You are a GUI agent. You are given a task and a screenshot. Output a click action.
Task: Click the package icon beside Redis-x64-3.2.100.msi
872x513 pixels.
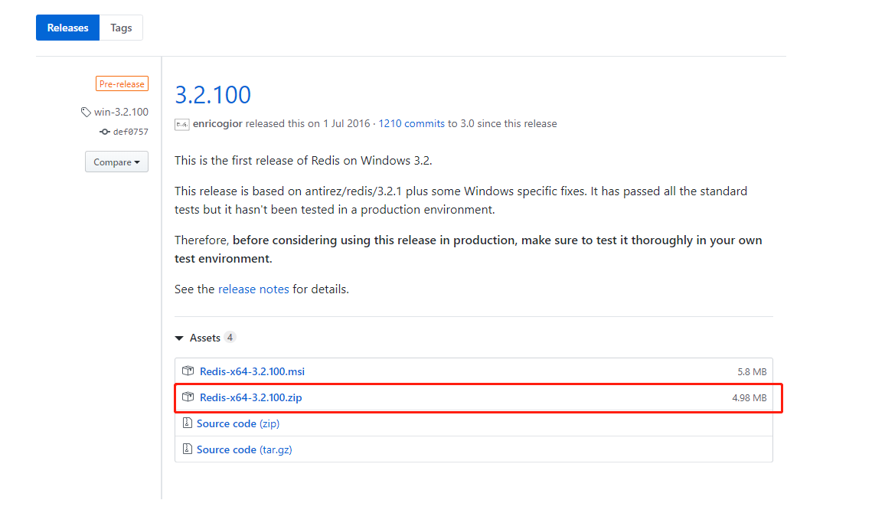(188, 371)
